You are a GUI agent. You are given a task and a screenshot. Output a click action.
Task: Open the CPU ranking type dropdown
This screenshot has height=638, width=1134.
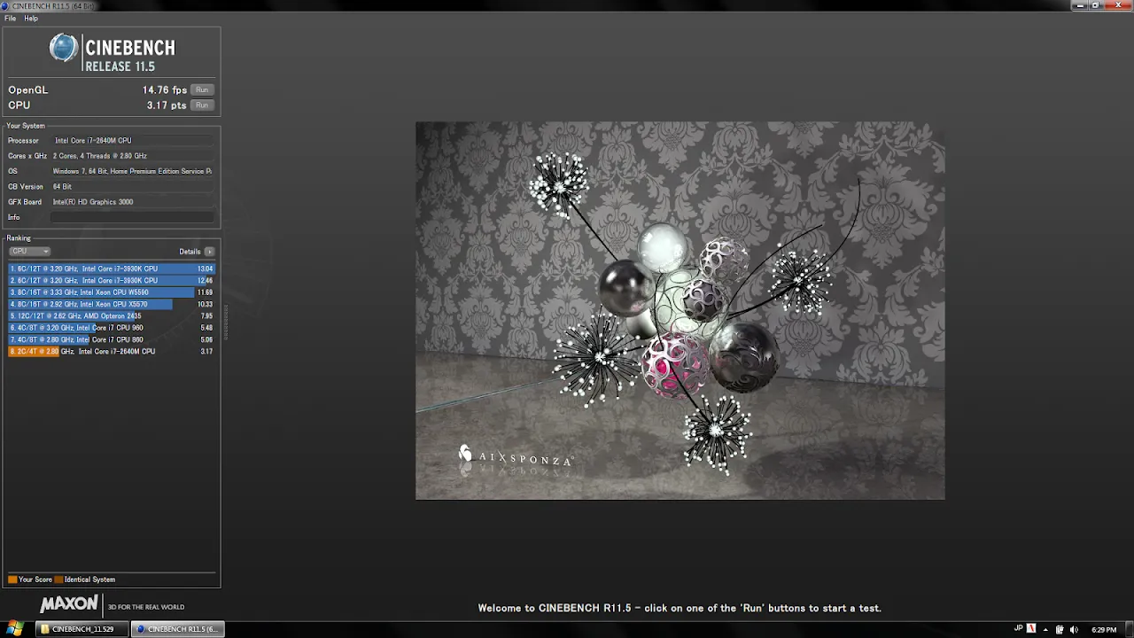29,252
